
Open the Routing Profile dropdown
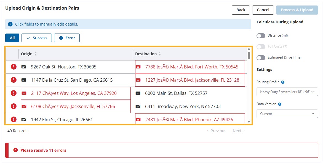[287, 92]
